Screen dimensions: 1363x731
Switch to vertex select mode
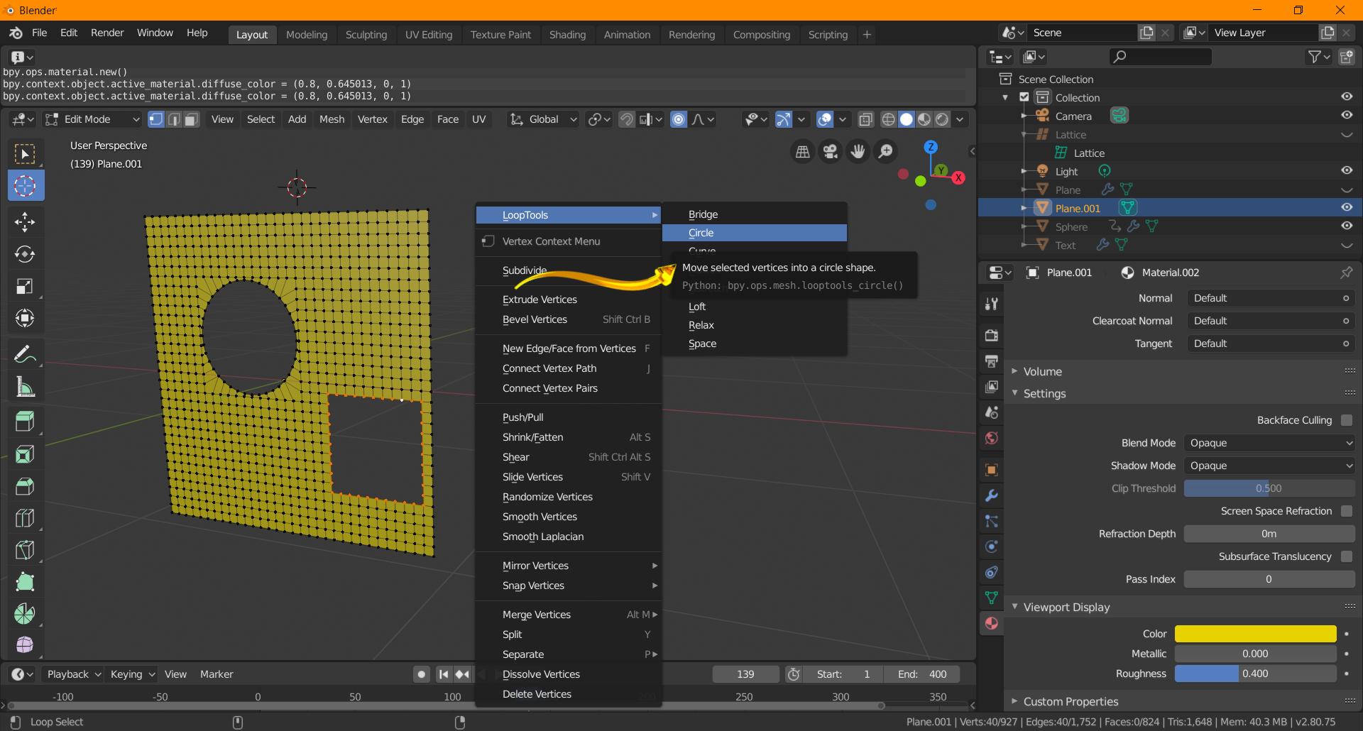point(156,119)
